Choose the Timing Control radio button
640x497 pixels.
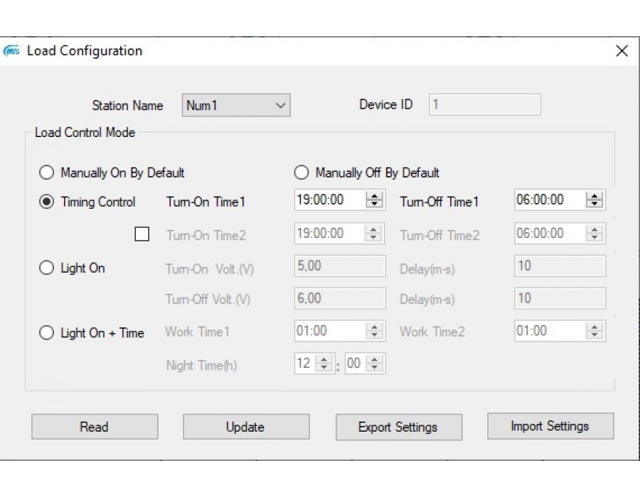click(x=47, y=202)
